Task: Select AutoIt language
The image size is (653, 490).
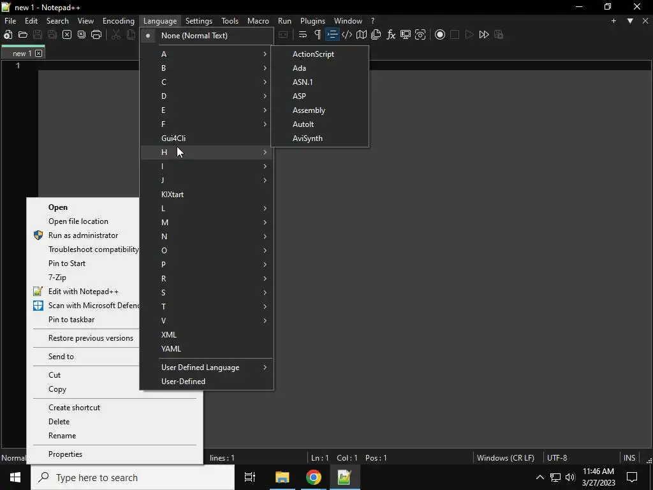Action: pyautogui.click(x=320, y=124)
